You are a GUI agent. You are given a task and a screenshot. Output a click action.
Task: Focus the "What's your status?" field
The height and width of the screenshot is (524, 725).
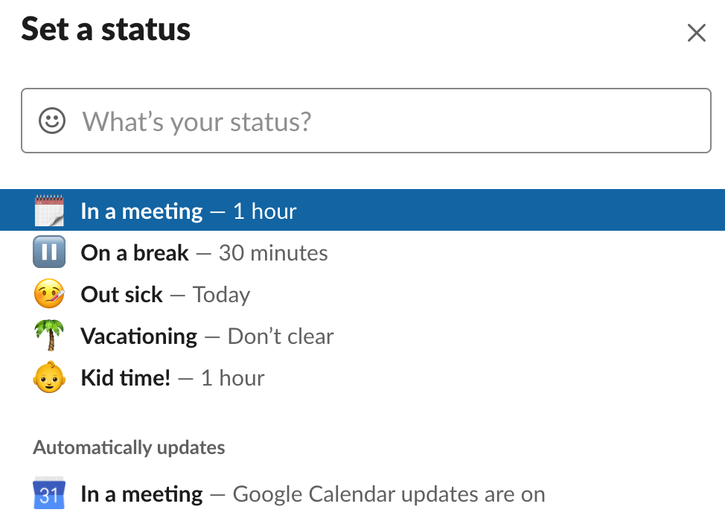coord(387,121)
